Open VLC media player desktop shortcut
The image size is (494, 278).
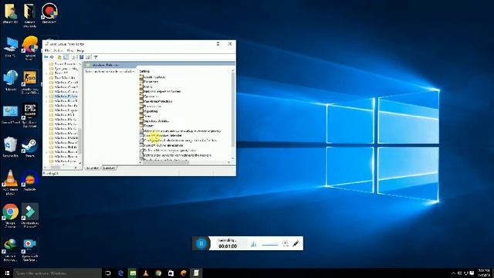10,182
